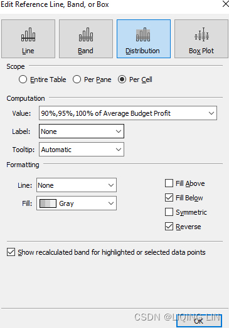229x328 pixels.
Task: Confirm the dialog with OK
Action: point(199,321)
